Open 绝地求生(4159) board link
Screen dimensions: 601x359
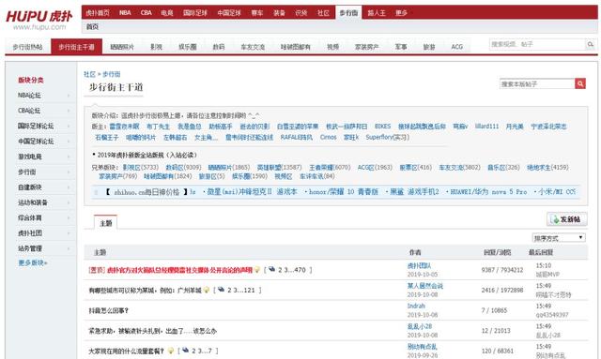[x=547, y=167]
